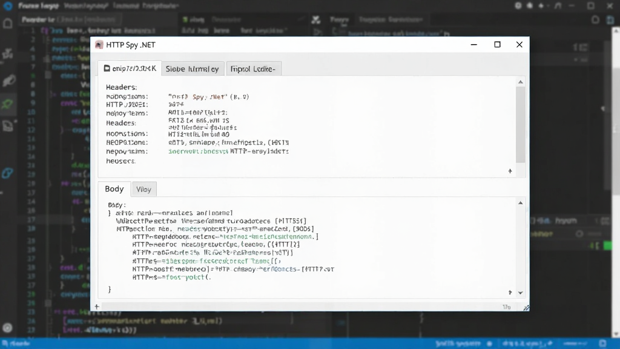Click the run play icon below the editor tabs
This screenshot has width=620, height=349.
(x=317, y=32)
